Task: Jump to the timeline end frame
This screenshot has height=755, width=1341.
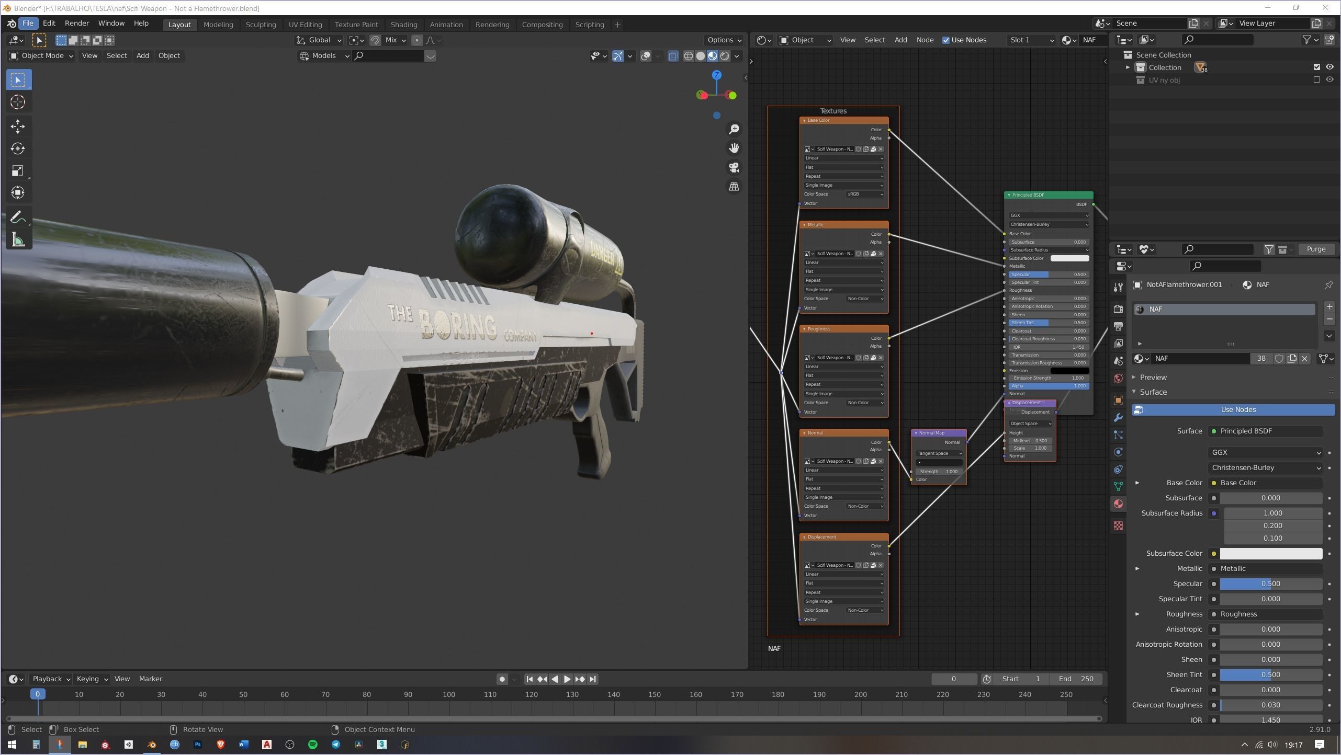Action: (x=592, y=679)
